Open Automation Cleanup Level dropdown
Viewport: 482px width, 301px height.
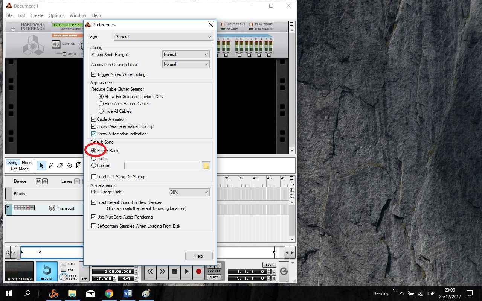[x=186, y=64]
